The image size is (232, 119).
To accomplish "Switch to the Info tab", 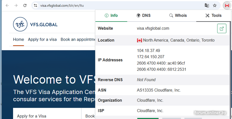I will click(111, 15).
